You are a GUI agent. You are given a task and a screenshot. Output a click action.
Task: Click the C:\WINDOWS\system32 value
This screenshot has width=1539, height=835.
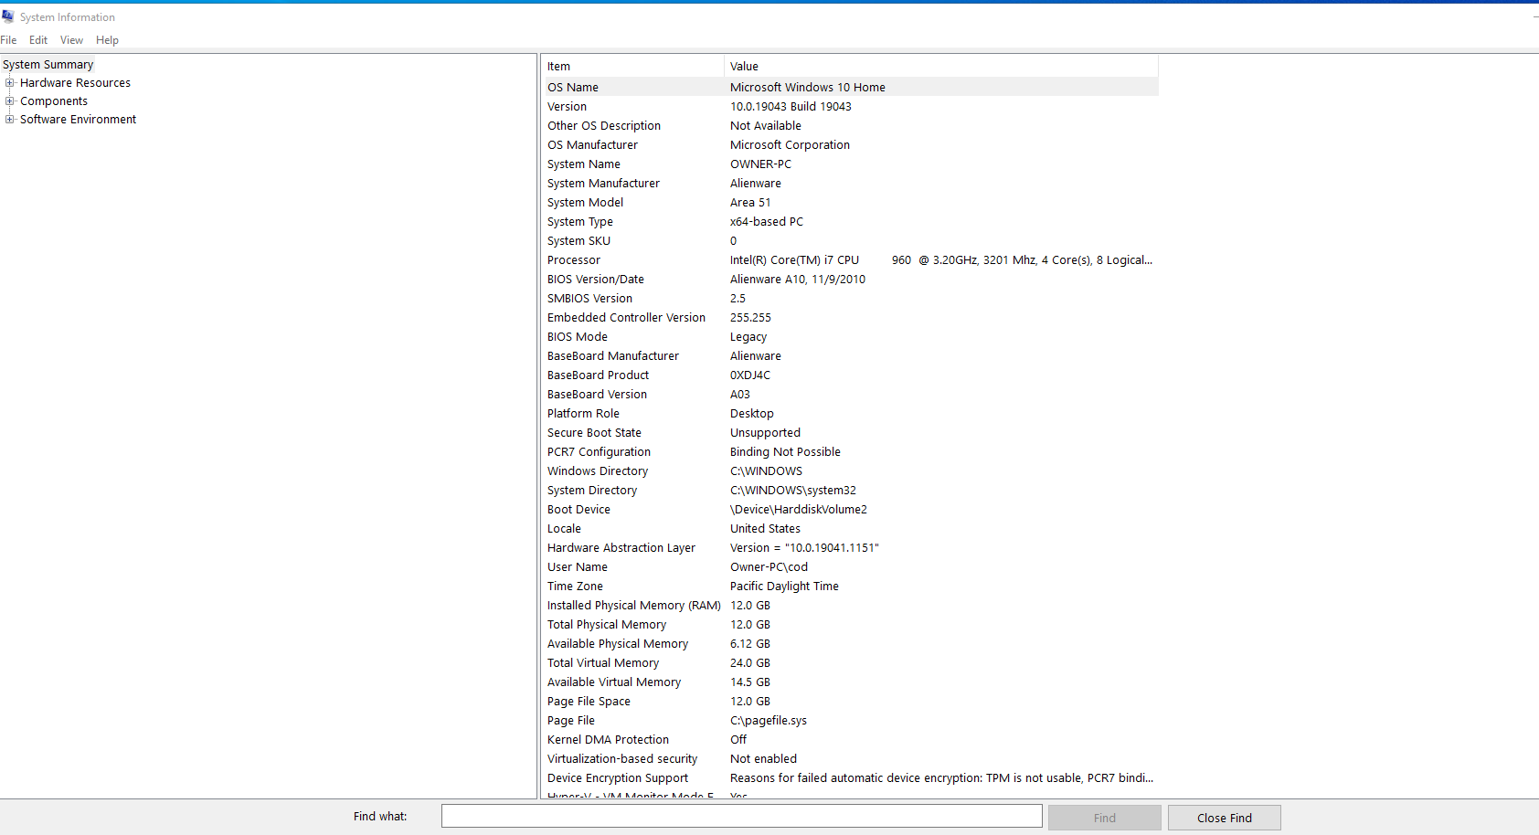[793, 491]
